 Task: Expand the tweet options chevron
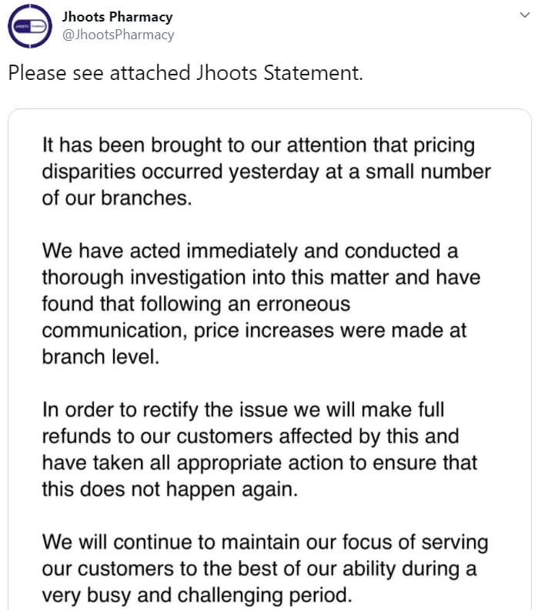pyautogui.click(x=525, y=15)
